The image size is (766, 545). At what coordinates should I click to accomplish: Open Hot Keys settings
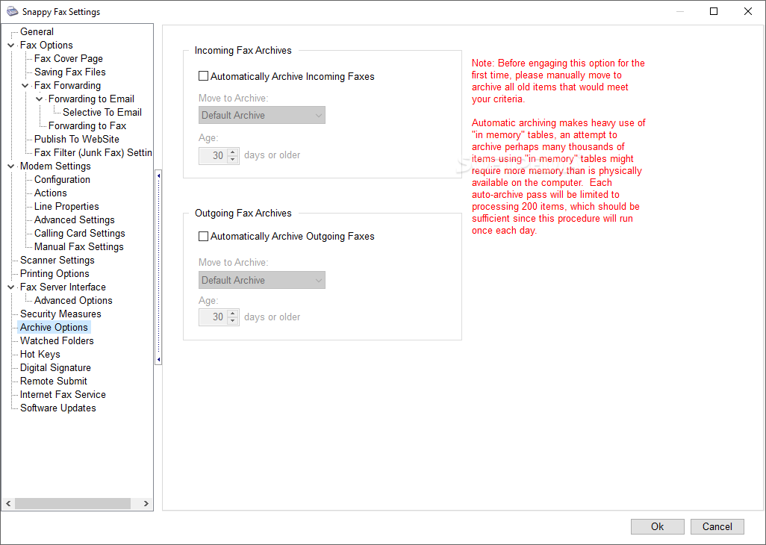tap(40, 354)
